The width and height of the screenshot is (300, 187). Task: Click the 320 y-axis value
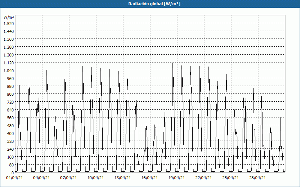tap(10, 141)
